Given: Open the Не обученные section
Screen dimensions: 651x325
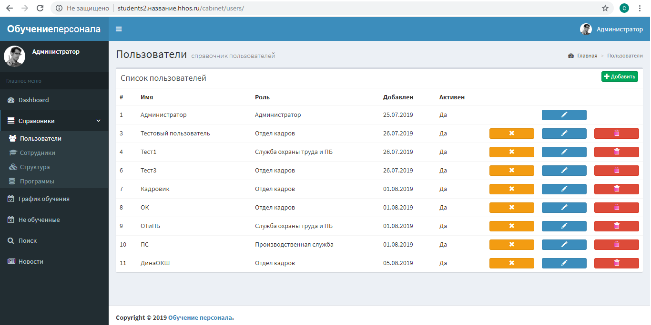Looking at the screenshot, I should (x=39, y=220).
